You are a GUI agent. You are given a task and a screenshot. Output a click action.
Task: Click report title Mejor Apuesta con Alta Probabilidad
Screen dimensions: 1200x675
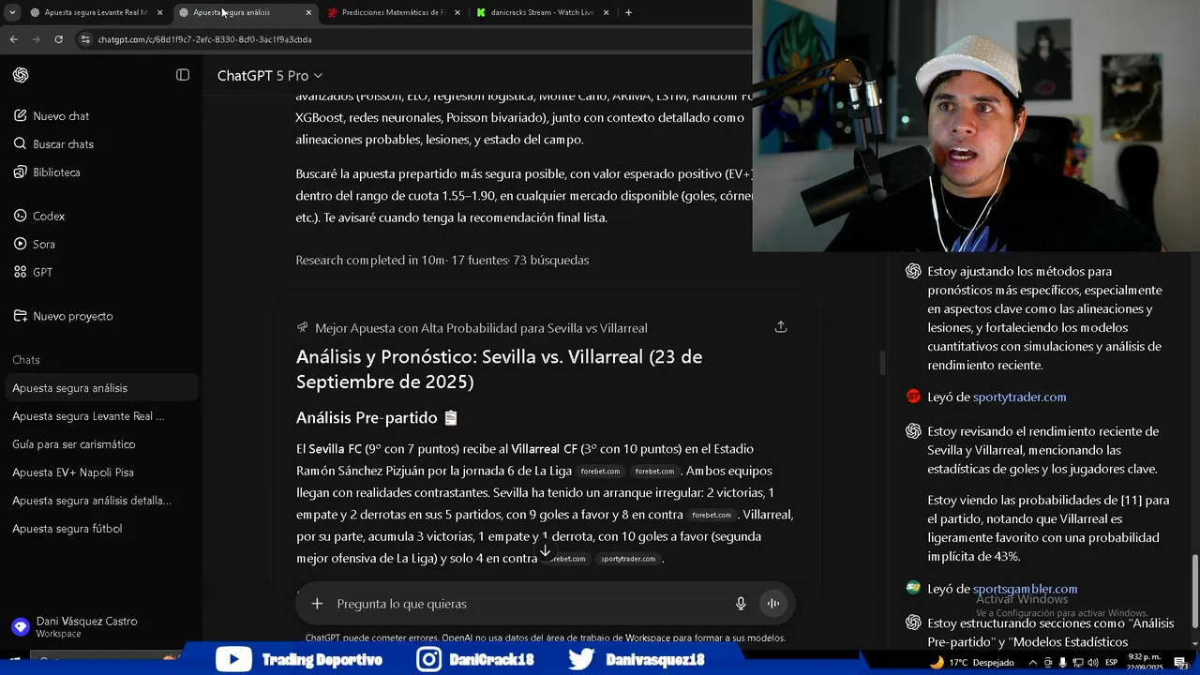481,328
